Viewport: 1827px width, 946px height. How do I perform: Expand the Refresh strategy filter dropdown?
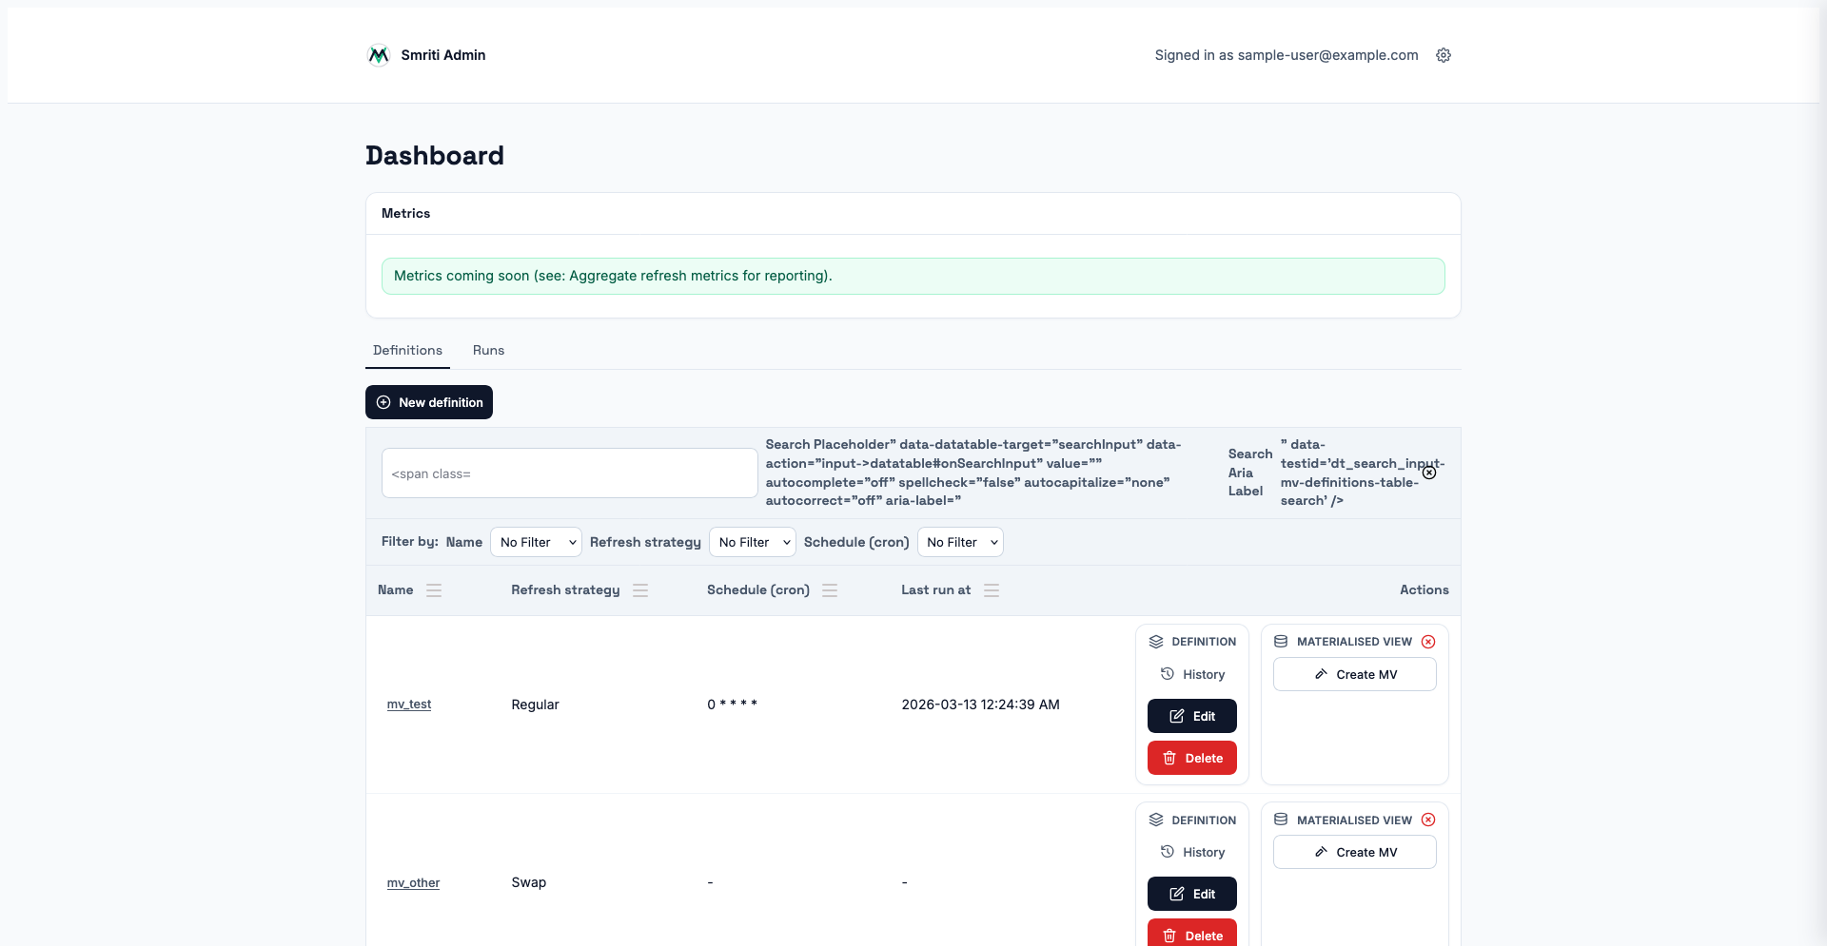point(752,542)
